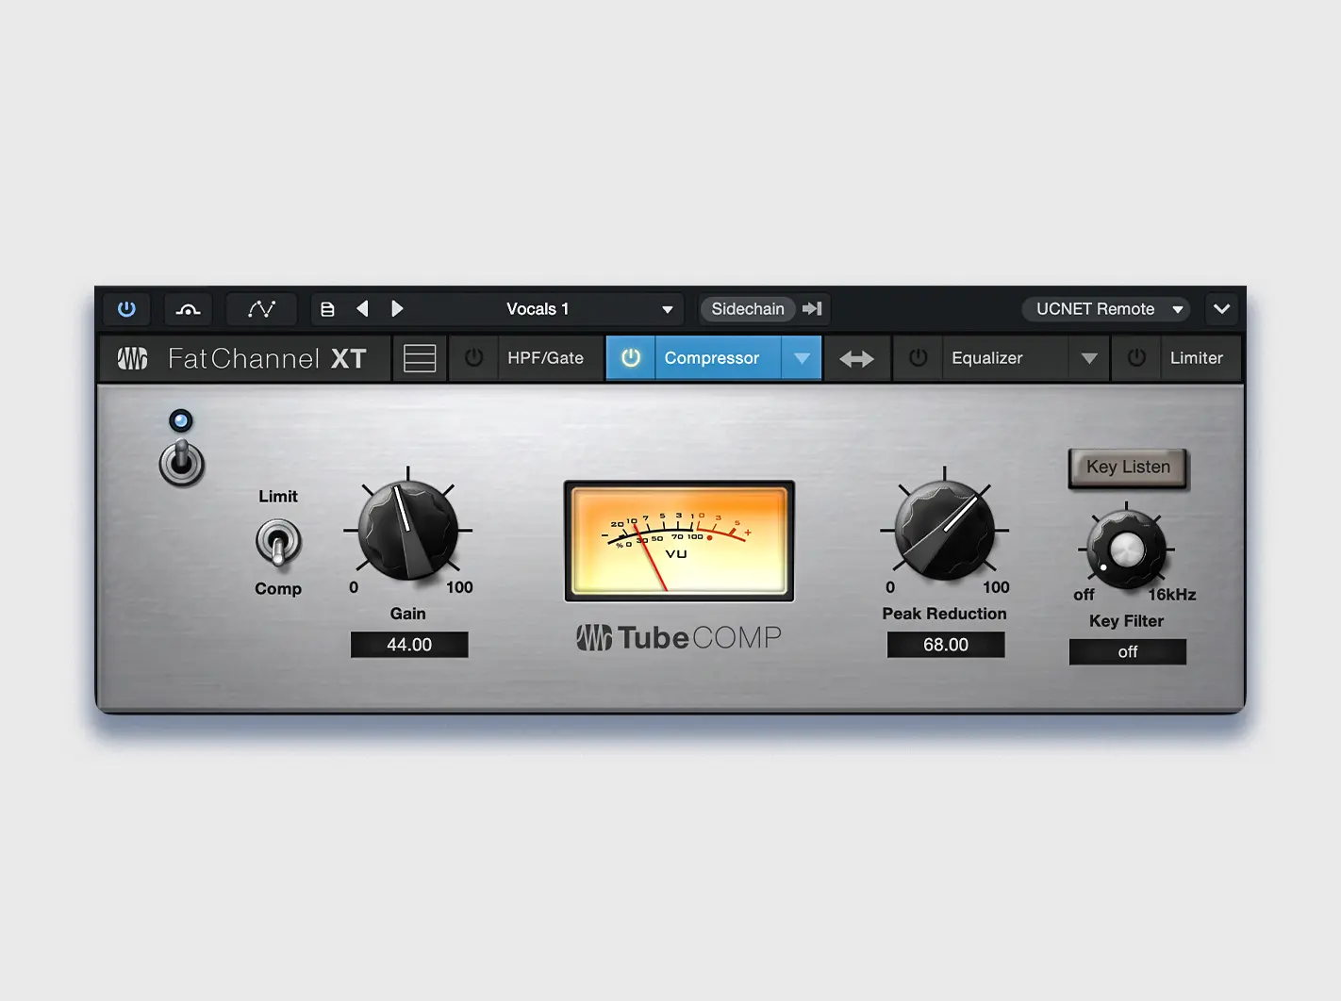Click the sidechain routing arrow icon
The width and height of the screenshot is (1341, 1001).
pyautogui.click(x=812, y=309)
